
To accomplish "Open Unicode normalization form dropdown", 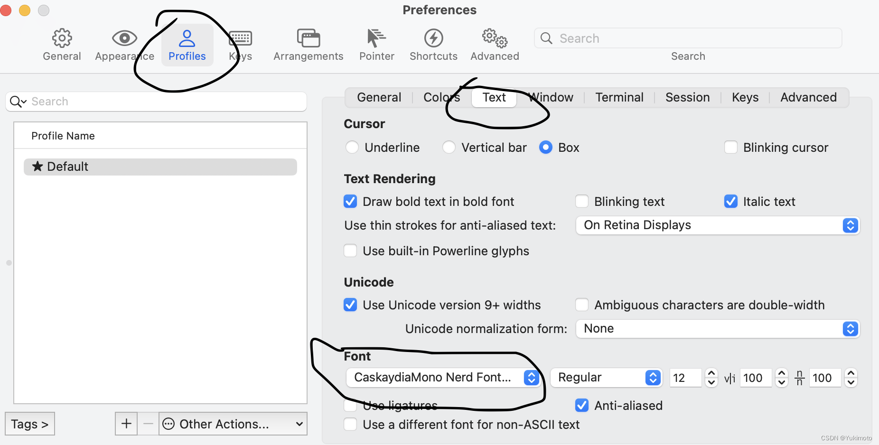I will (x=718, y=329).
